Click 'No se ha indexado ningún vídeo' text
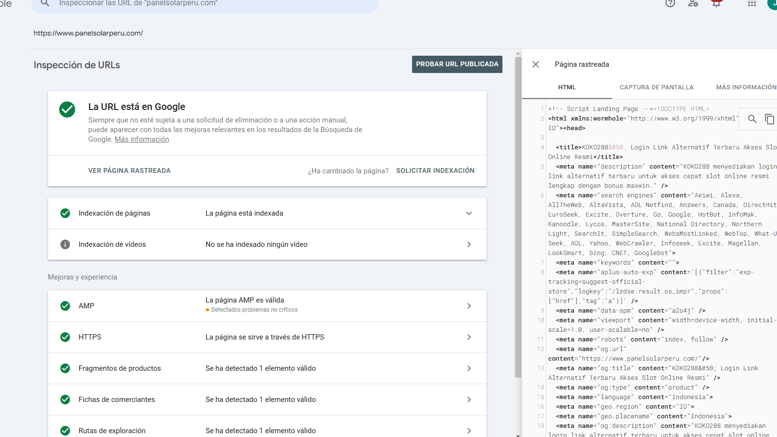 tap(256, 244)
